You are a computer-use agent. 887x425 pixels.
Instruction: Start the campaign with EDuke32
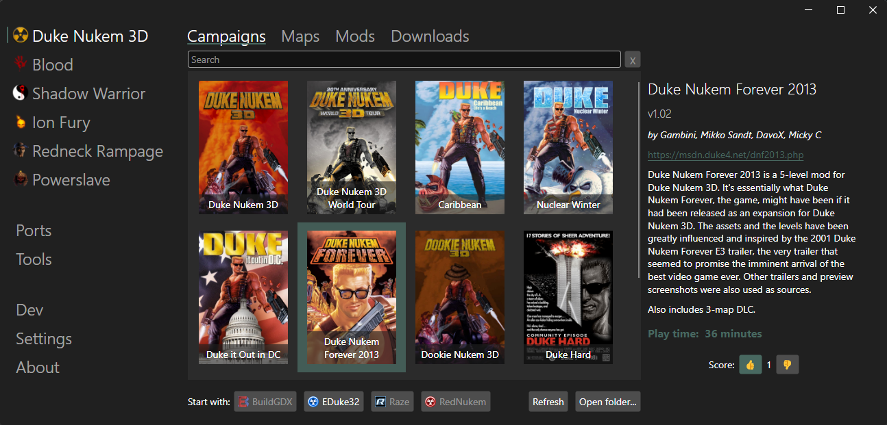click(x=334, y=402)
